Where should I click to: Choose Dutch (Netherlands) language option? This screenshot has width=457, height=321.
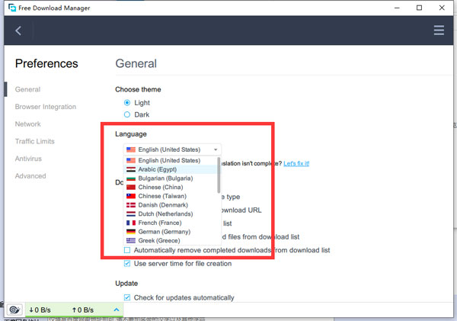[171, 214]
